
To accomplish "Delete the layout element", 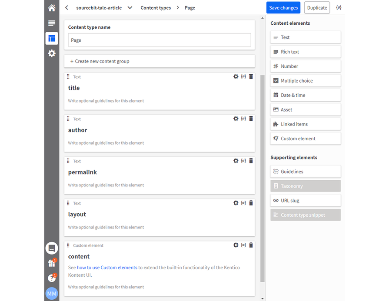I will pyautogui.click(x=251, y=203).
